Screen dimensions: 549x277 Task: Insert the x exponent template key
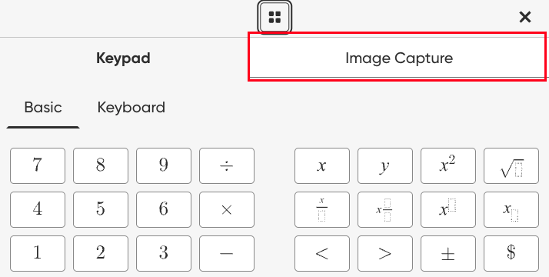pyautogui.click(x=448, y=210)
